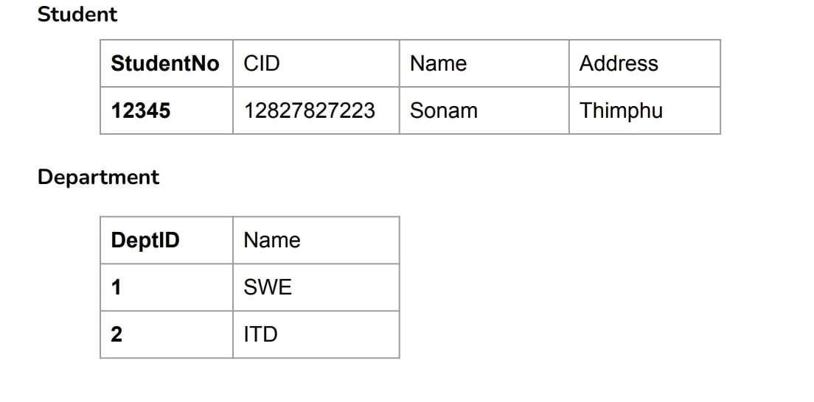Click the Student table heading
Image resolution: width=814 pixels, height=402 pixels.
click(77, 14)
